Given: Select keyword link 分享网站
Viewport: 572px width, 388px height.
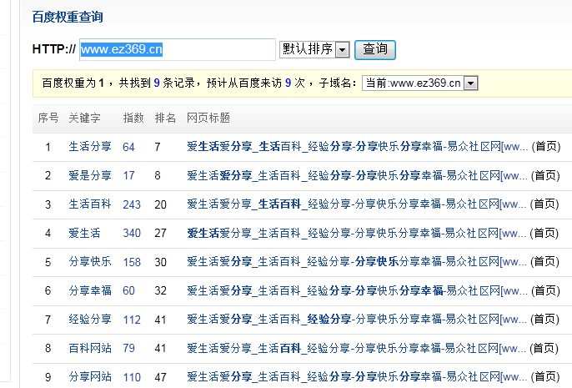Looking at the screenshot, I should coord(89,377).
